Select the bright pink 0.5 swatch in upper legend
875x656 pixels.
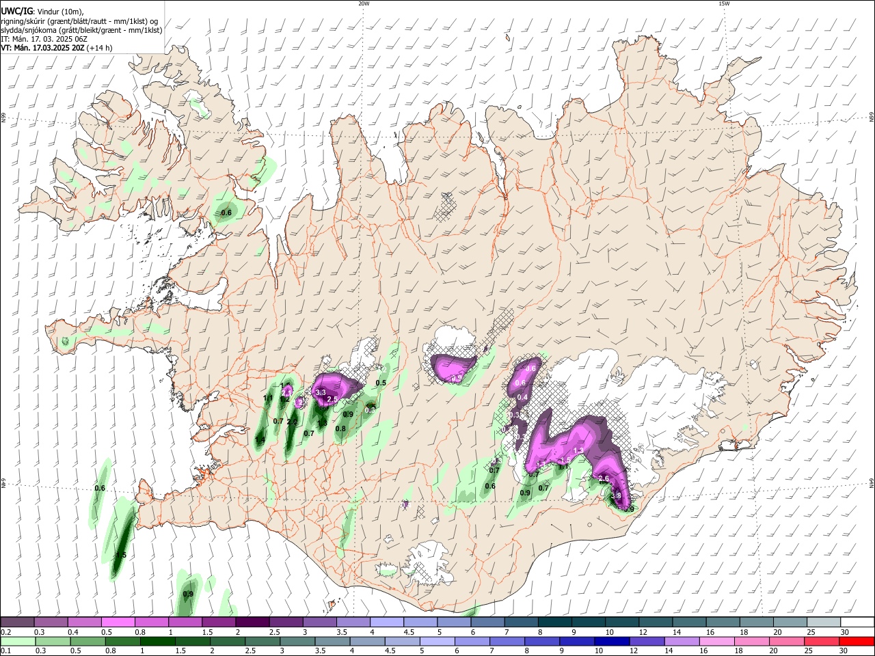point(118,622)
